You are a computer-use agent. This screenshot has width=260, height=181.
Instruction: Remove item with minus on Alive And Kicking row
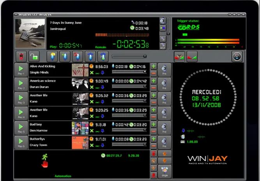click(154, 73)
